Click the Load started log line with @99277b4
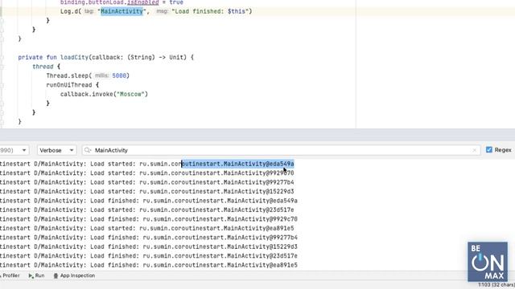 point(147,182)
